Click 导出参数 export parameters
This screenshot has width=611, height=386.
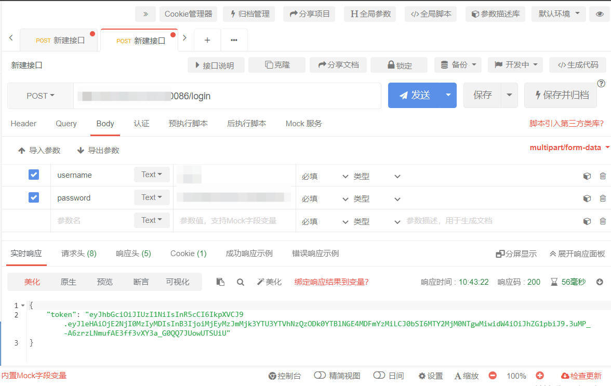98,150
